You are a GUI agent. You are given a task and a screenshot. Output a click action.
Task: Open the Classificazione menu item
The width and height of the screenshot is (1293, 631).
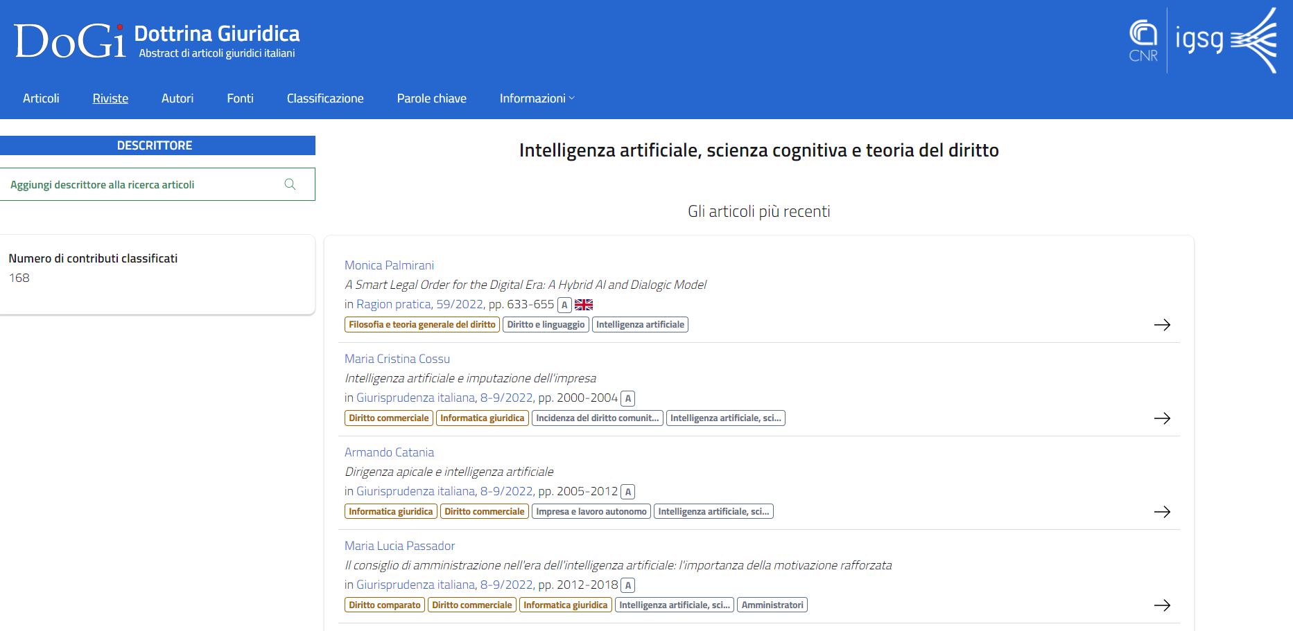coord(325,98)
